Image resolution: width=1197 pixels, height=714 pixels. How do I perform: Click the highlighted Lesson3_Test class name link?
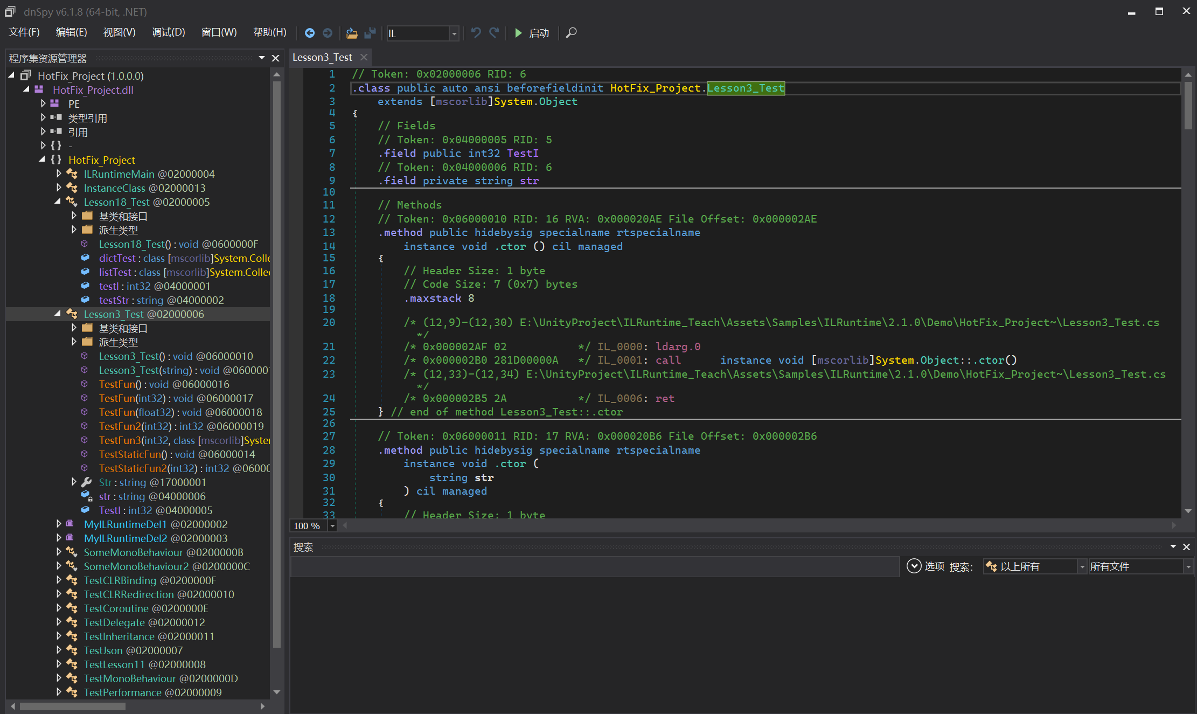(x=746, y=88)
